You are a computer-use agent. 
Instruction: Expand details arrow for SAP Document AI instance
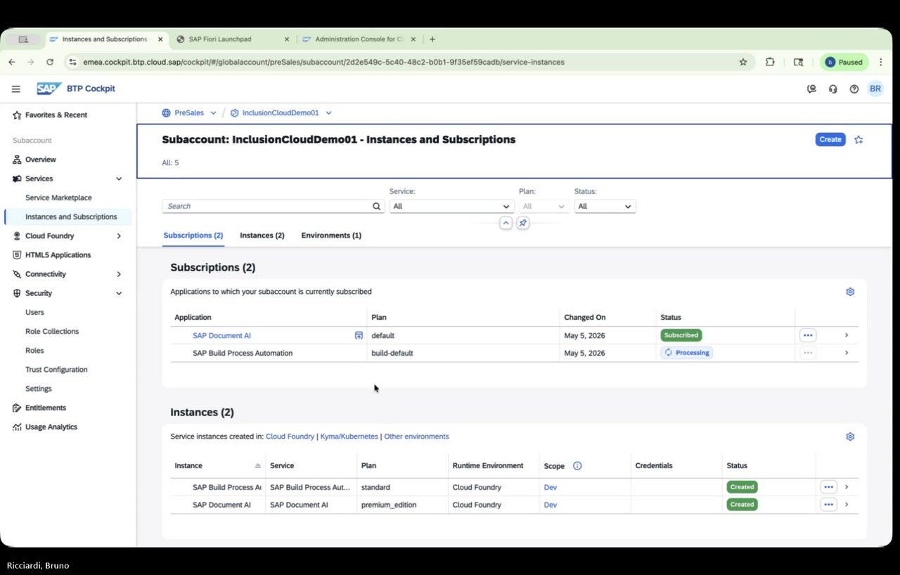pos(847,504)
